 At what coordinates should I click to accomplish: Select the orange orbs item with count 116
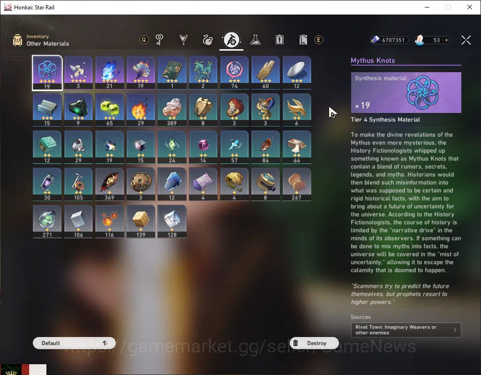(x=110, y=221)
